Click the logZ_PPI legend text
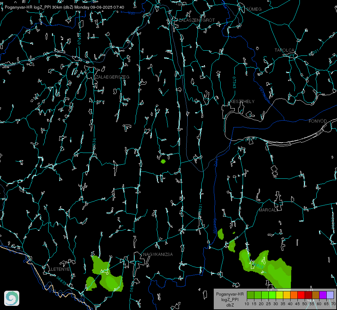This screenshot has width=337, height=310. tap(230, 299)
